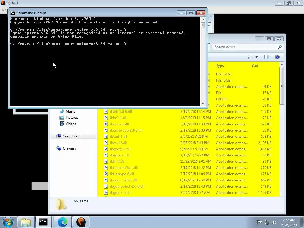This screenshot has height=228, width=304.
Task: Click Command Prompt scrollbar up arrow
Action: tap(203, 19)
